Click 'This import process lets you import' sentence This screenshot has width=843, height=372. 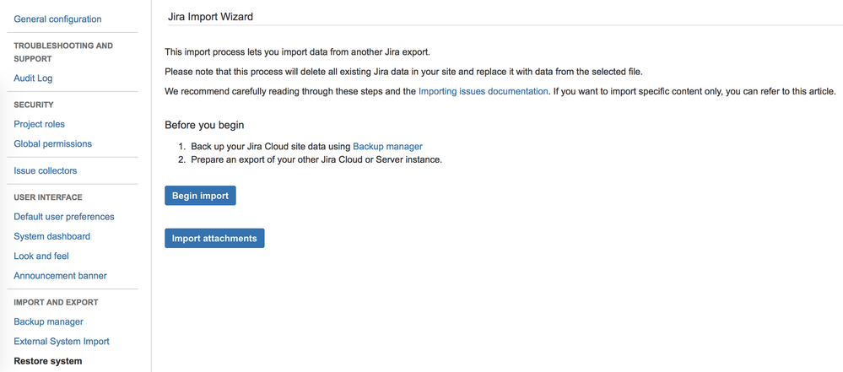click(x=297, y=52)
